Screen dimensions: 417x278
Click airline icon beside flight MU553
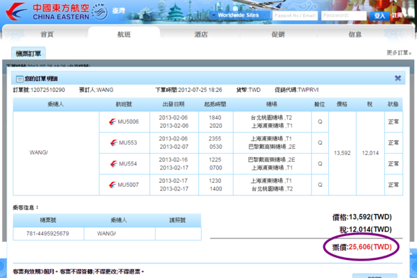(113, 142)
